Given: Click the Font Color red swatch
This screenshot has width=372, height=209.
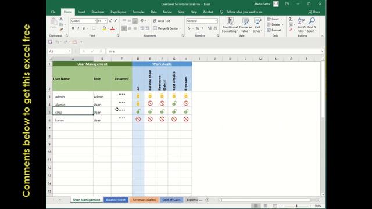Looking at the screenshot, I should 112,28.
